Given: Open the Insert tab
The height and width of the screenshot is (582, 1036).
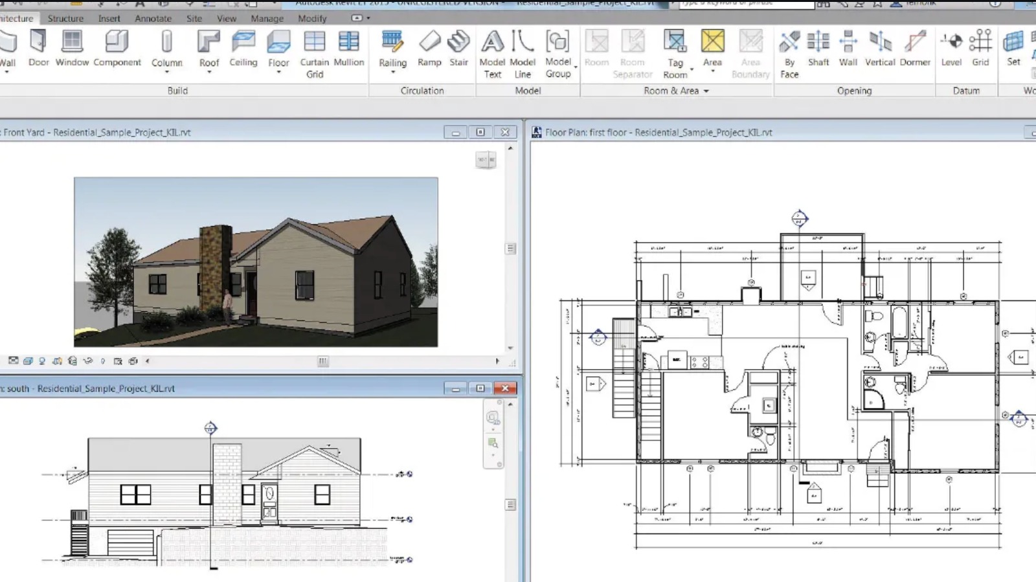Looking at the screenshot, I should pos(109,18).
